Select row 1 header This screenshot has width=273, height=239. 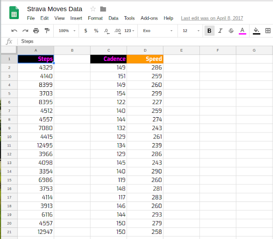click(x=9, y=59)
